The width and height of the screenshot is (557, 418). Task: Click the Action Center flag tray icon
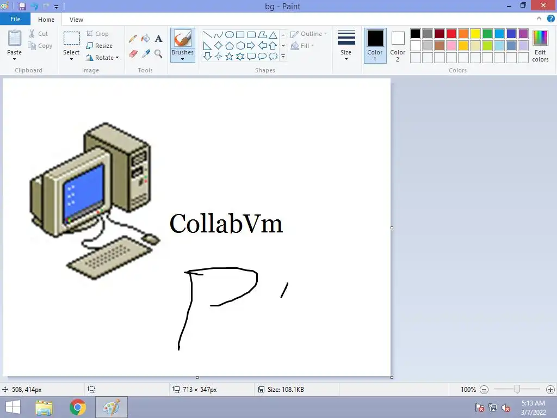[x=480, y=408]
